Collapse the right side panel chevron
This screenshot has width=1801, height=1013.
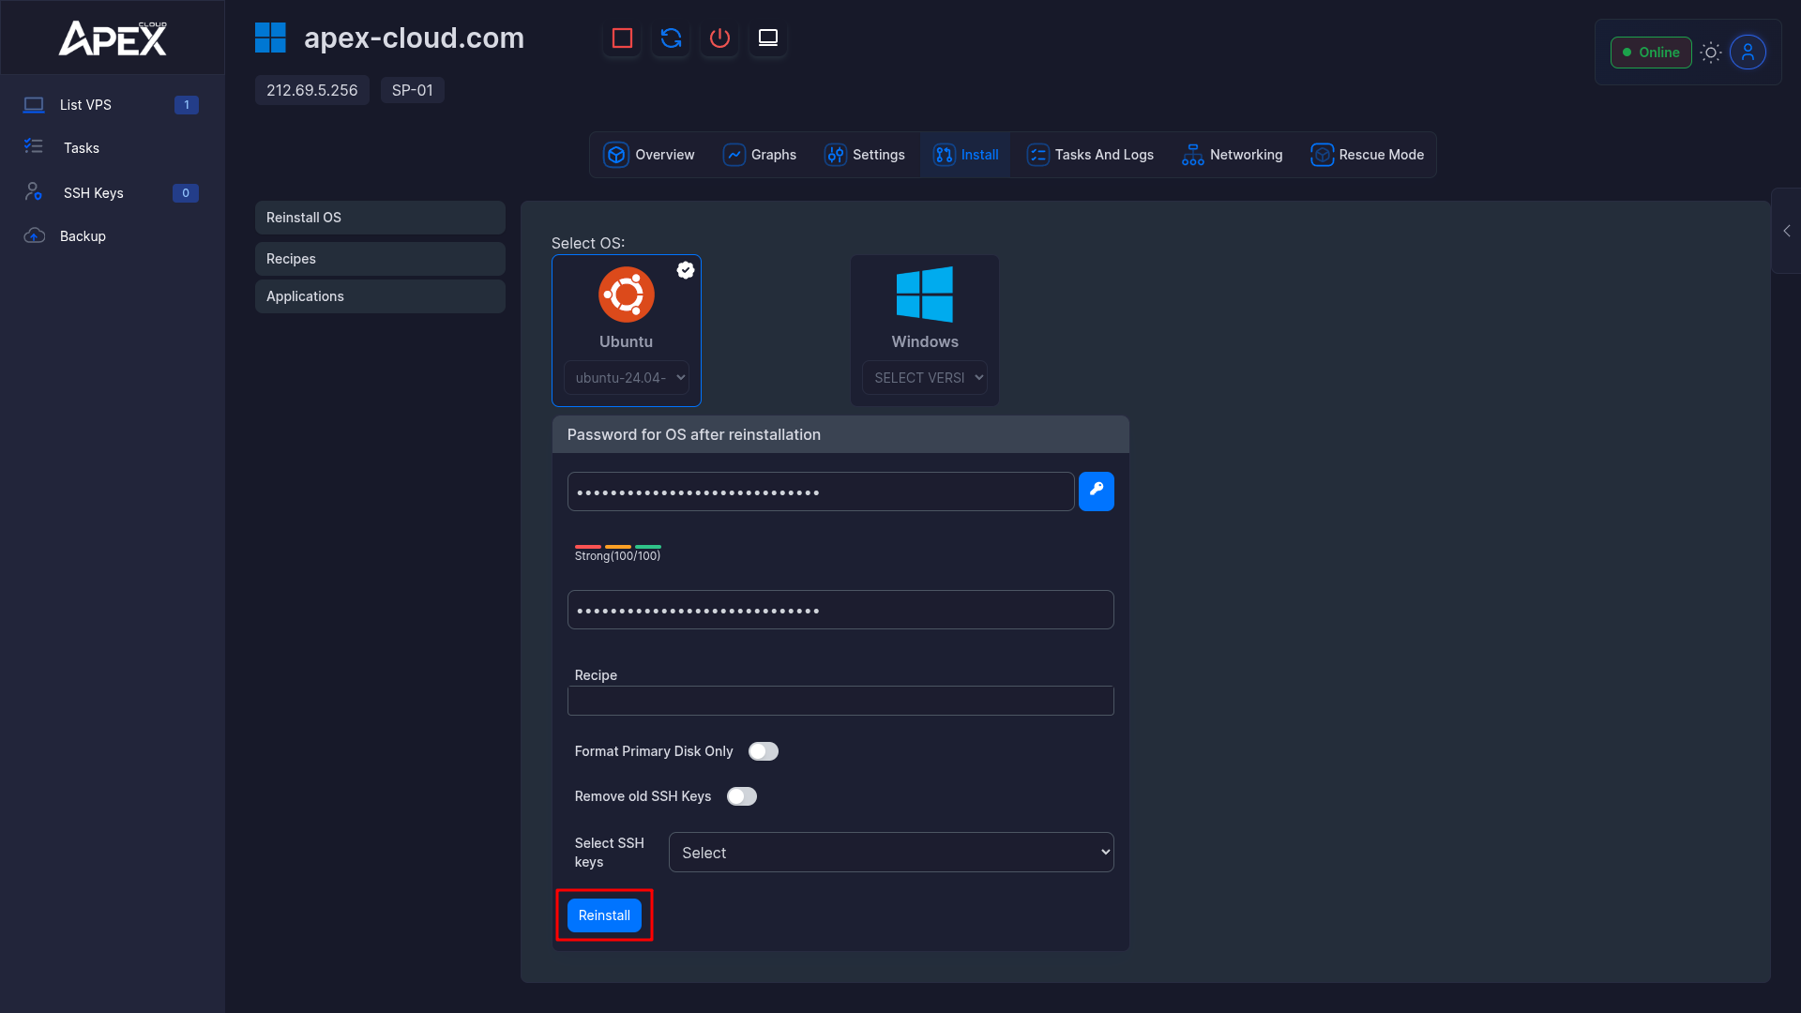pyautogui.click(x=1786, y=231)
